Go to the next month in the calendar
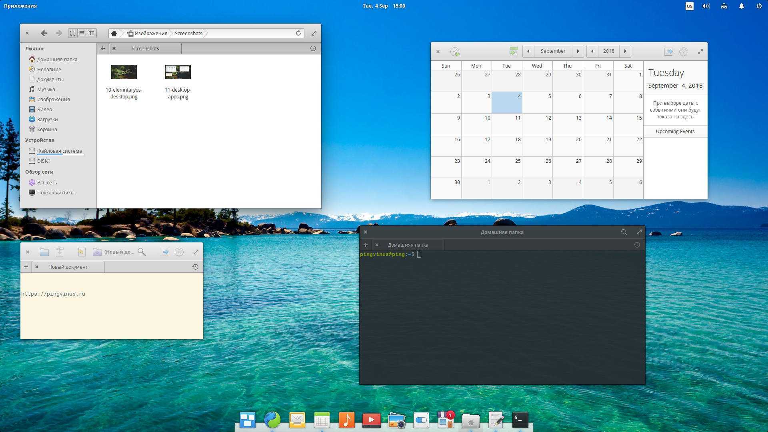This screenshot has width=768, height=432. point(578,51)
